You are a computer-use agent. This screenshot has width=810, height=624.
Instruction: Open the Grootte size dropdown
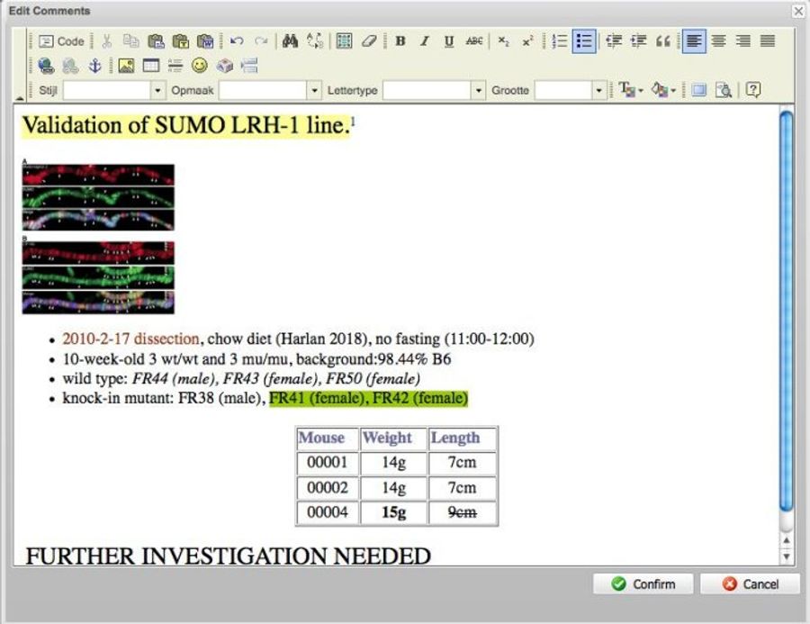598,90
